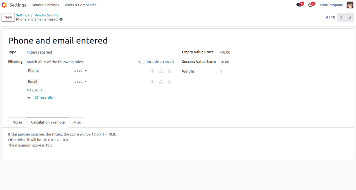This screenshot has width=356, height=190.
Task: Open the Users & Companies menu
Action: (80, 5)
